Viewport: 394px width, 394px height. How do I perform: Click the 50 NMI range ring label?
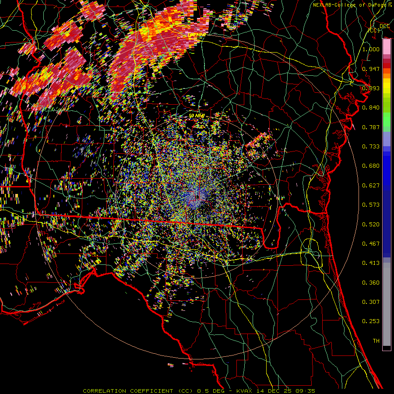[197, 116]
